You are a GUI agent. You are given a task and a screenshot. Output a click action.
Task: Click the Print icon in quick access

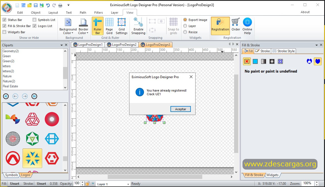(60, 5)
